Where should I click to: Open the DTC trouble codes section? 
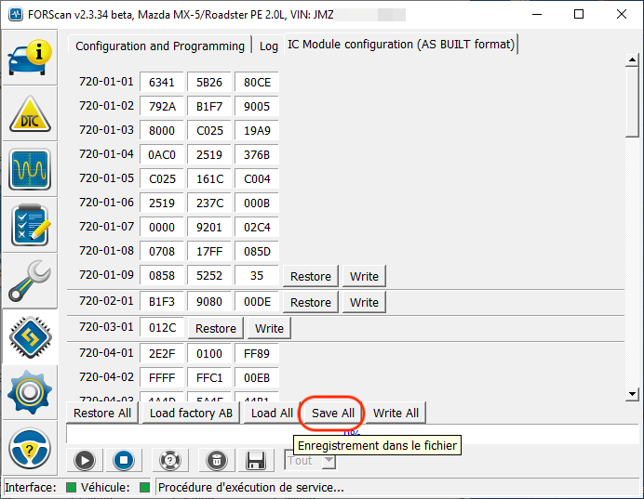tap(30, 114)
